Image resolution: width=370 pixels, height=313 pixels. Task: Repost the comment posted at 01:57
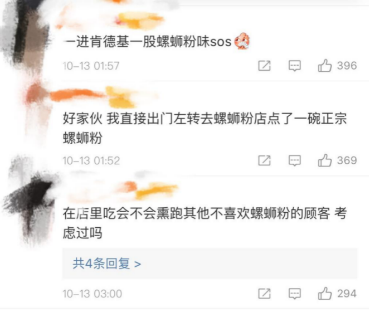coord(264,66)
